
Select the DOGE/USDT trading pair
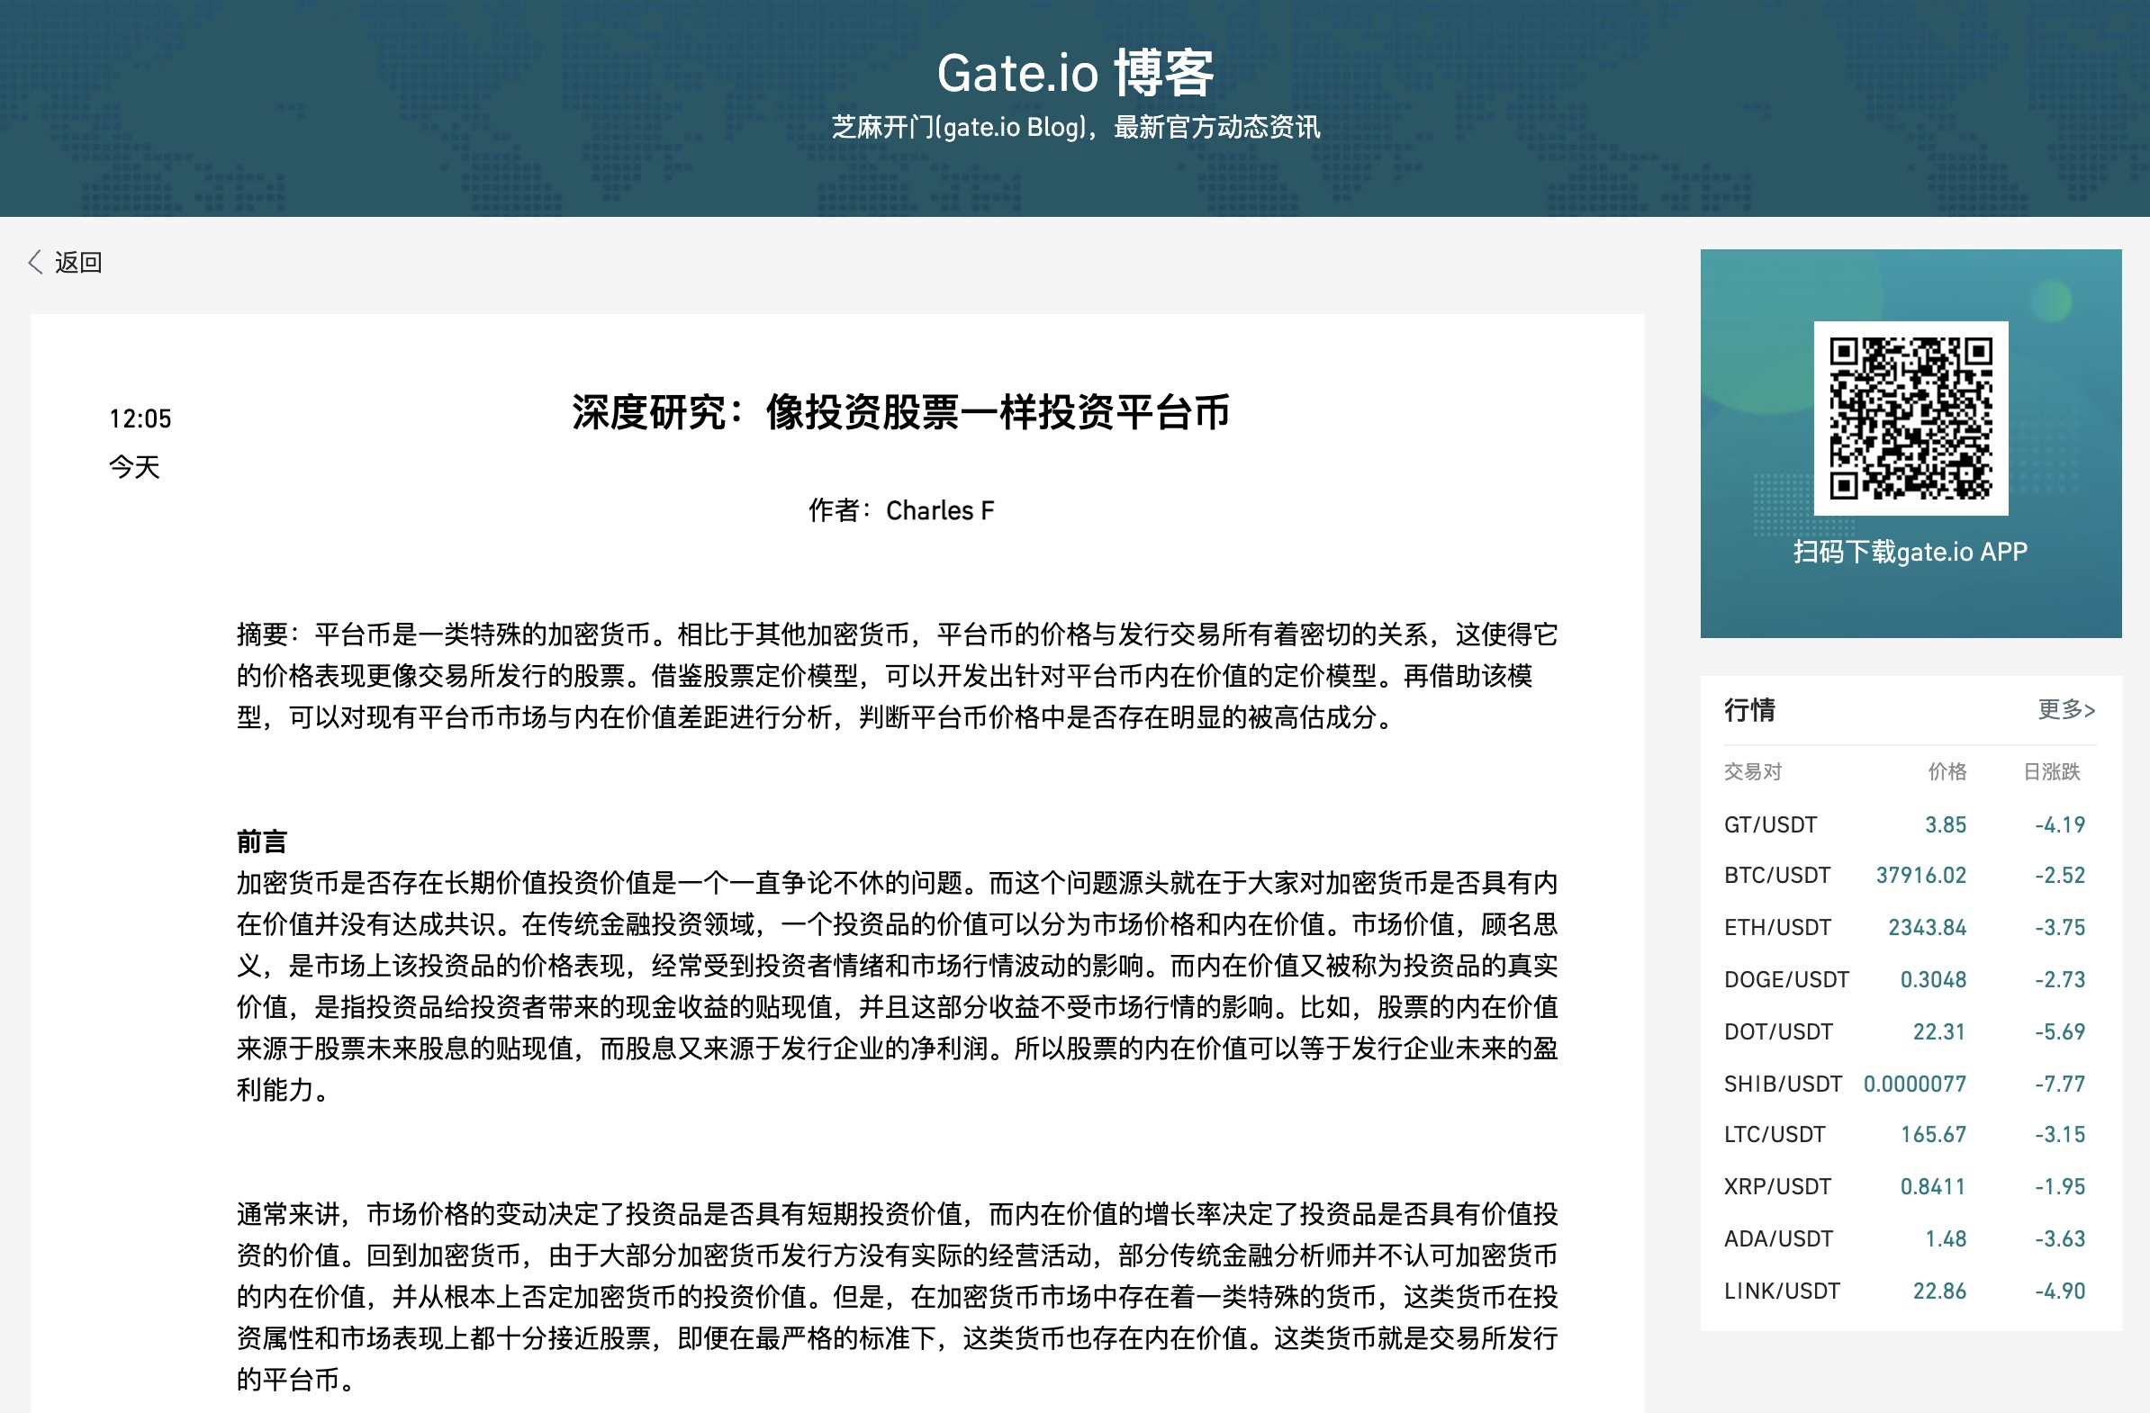[x=1786, y=979]
